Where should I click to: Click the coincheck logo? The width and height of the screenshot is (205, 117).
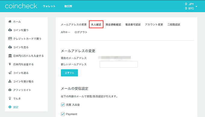21,6
